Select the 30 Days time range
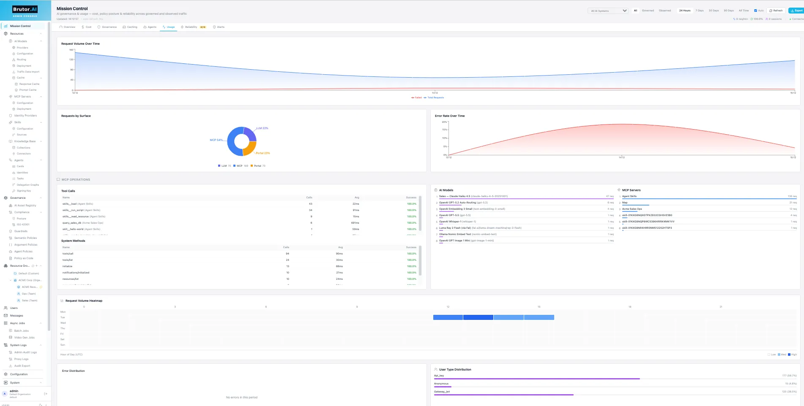The image size is (804, 406). coord(714,11)
